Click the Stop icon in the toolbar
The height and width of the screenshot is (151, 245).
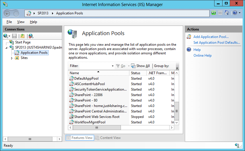(x=220, y=13)
